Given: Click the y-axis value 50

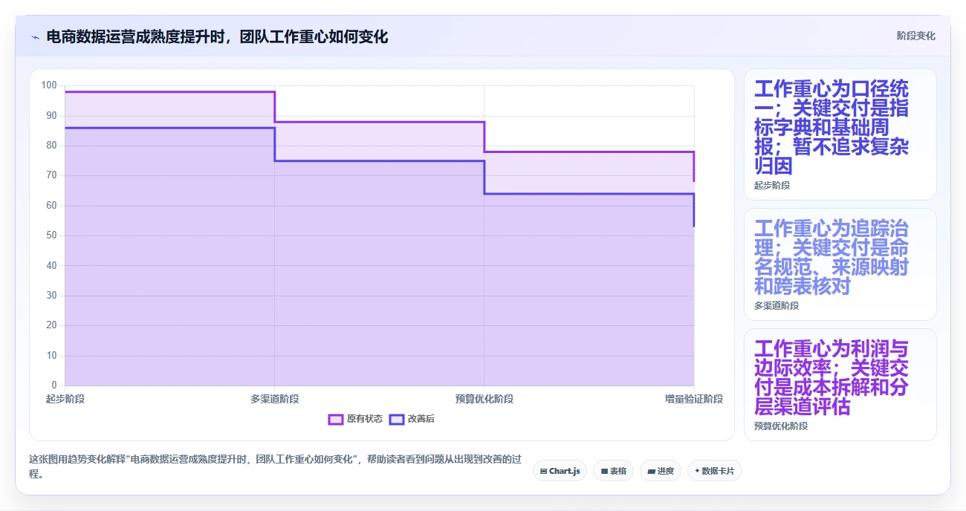Looking at the screenshot, I should click(x=52, y=235).
